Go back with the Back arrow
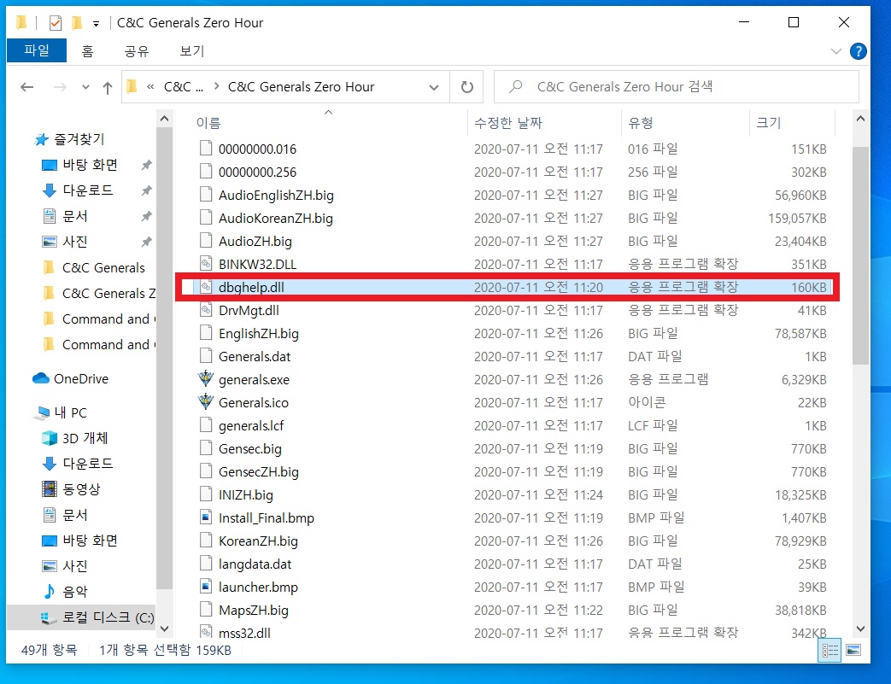Image resolution: width=891 pixels, height=684 pixels. 26,87
